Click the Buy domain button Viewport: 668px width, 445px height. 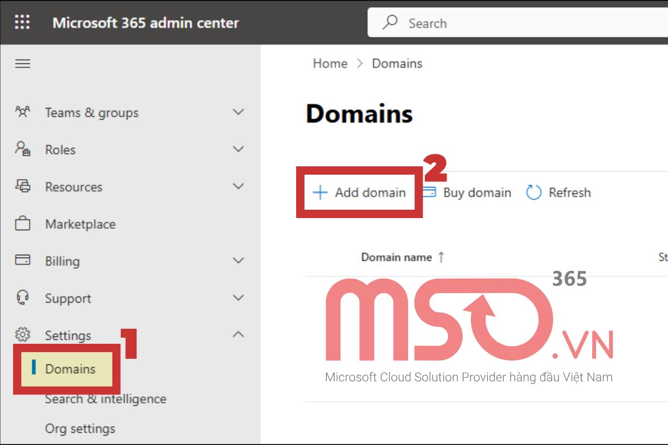pyautogui.click(x=466, y=192)
